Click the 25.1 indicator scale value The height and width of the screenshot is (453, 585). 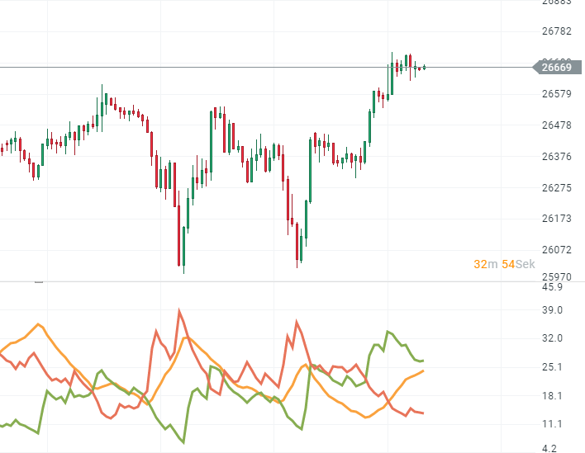pyautogui.click(x=552, y=367)
